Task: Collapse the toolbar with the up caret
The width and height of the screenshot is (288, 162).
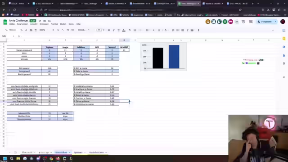Action: coord(273,30)
